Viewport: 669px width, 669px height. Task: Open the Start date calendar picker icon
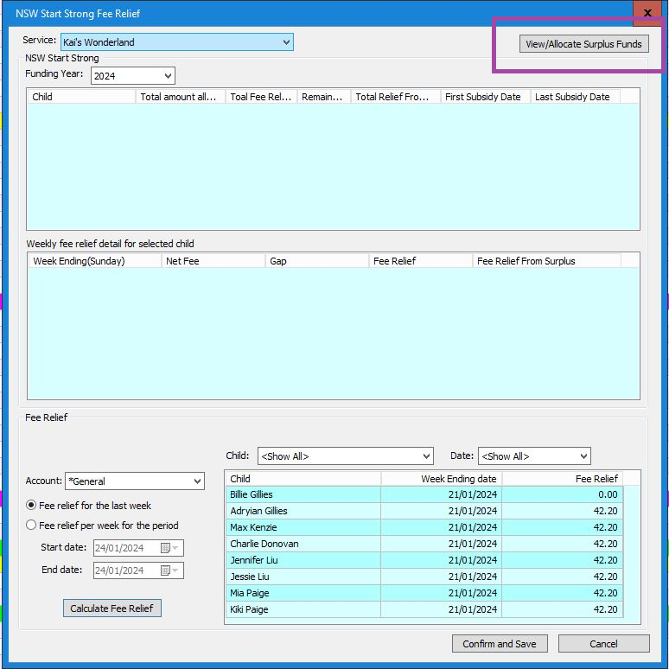tap(165, 548)
